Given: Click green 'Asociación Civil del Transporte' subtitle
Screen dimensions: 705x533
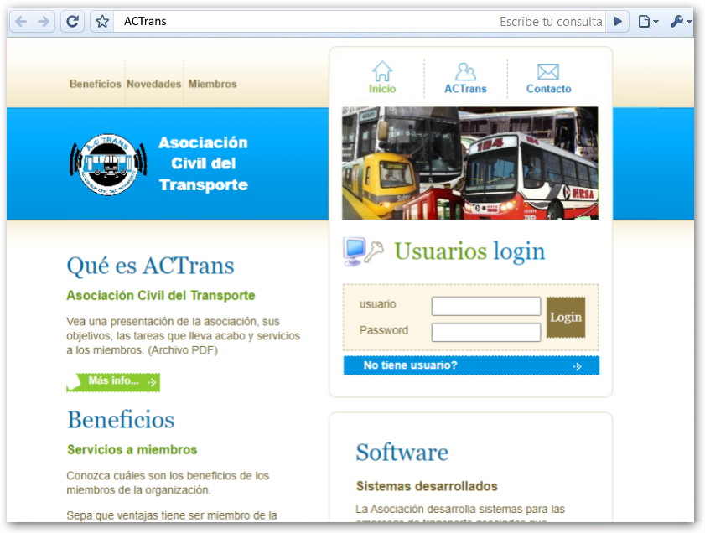Looking at the screenshot, I should tap(160, 295).
